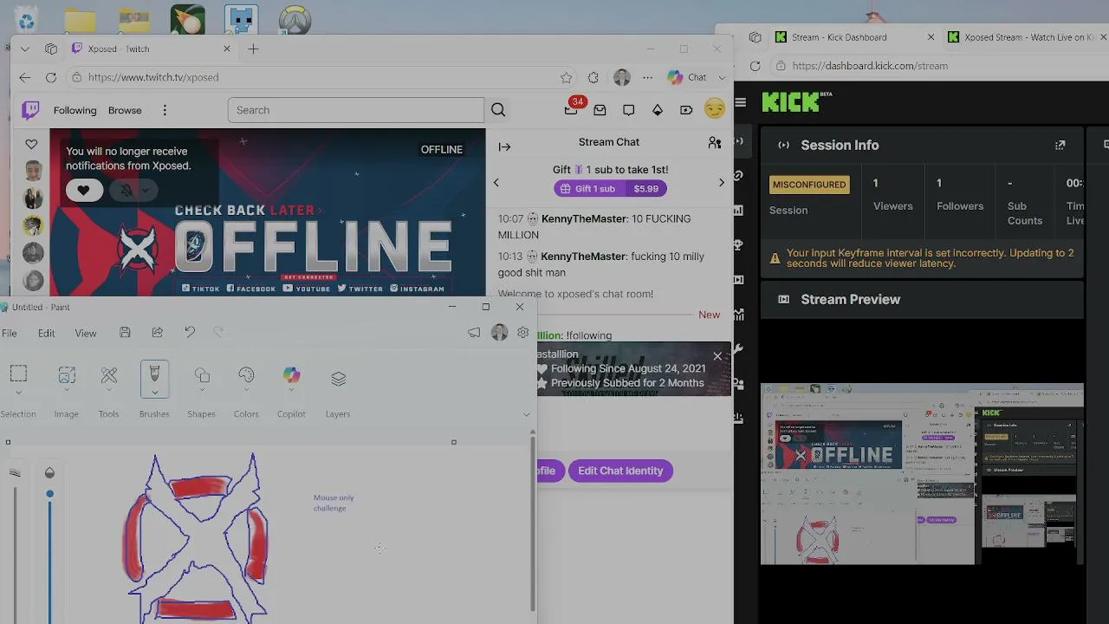Screen dimensions: 1109x624
Task: Favorite the Twitch page with the star icon
Action: (x=566, y=77)
